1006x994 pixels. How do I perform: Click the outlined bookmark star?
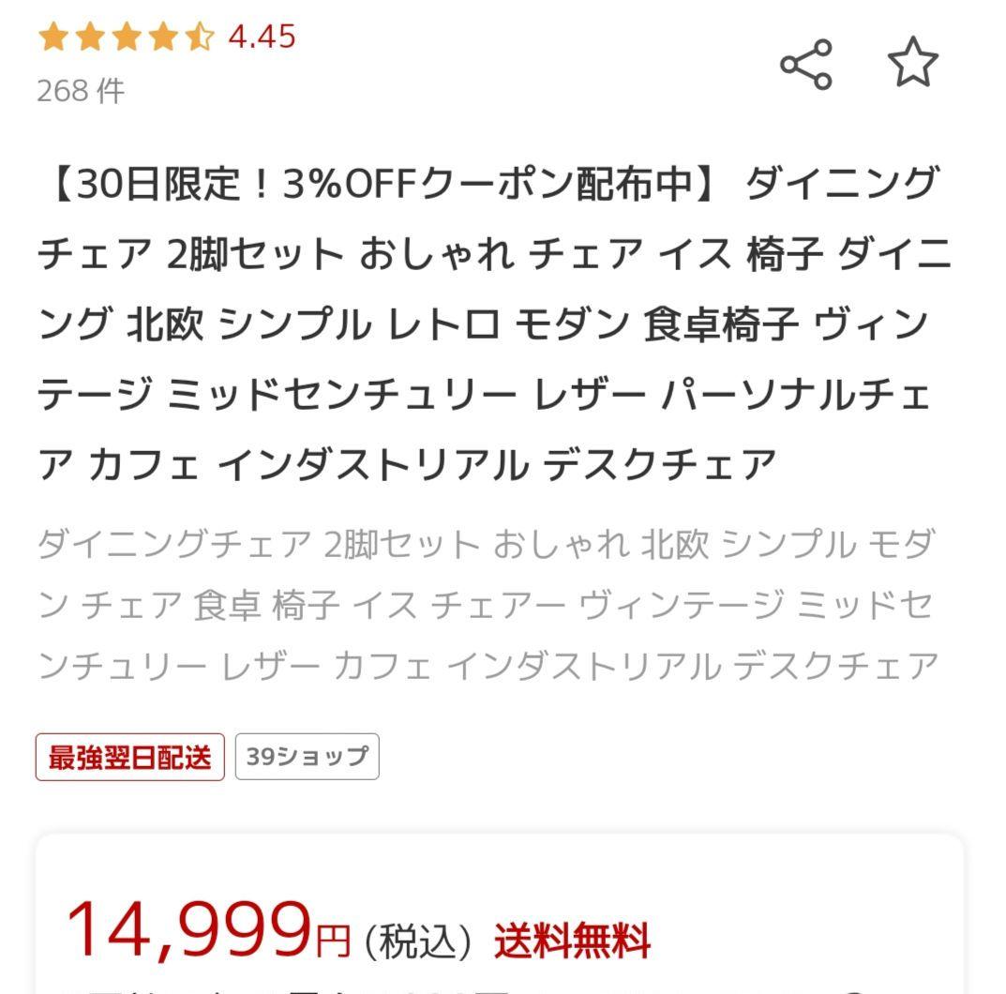click(x=914, y=62)
